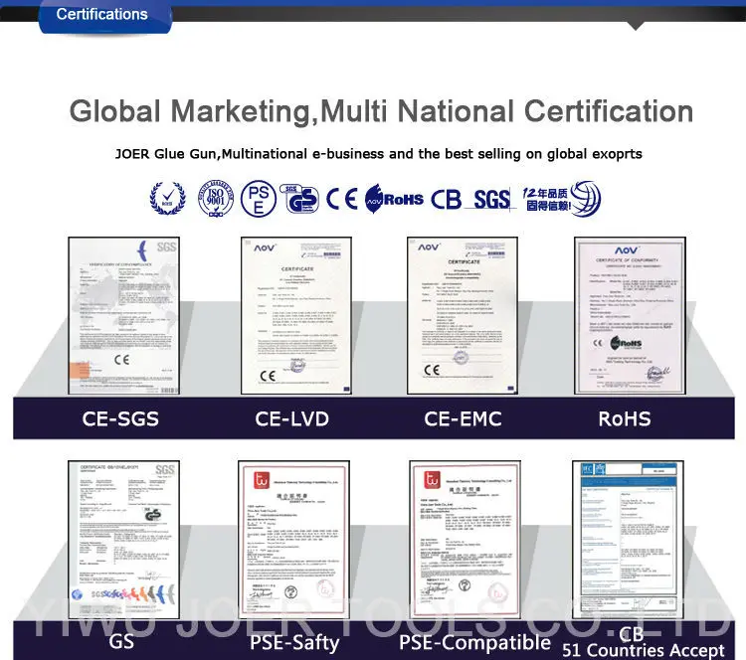Open the Certifications tab
Screen dimensions: 746x660
coord(101,14)
